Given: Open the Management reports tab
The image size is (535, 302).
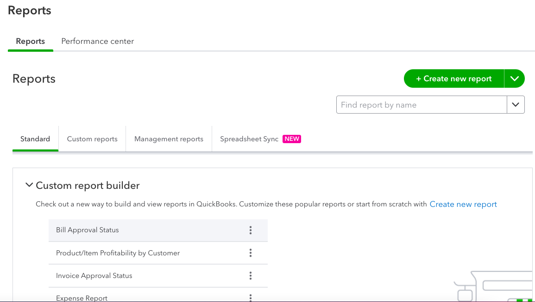Looking at the screenshot, I should click(x=169, y=139).
